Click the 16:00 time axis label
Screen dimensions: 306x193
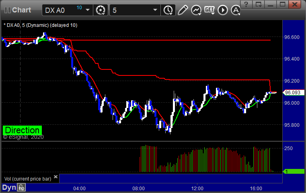256,189
